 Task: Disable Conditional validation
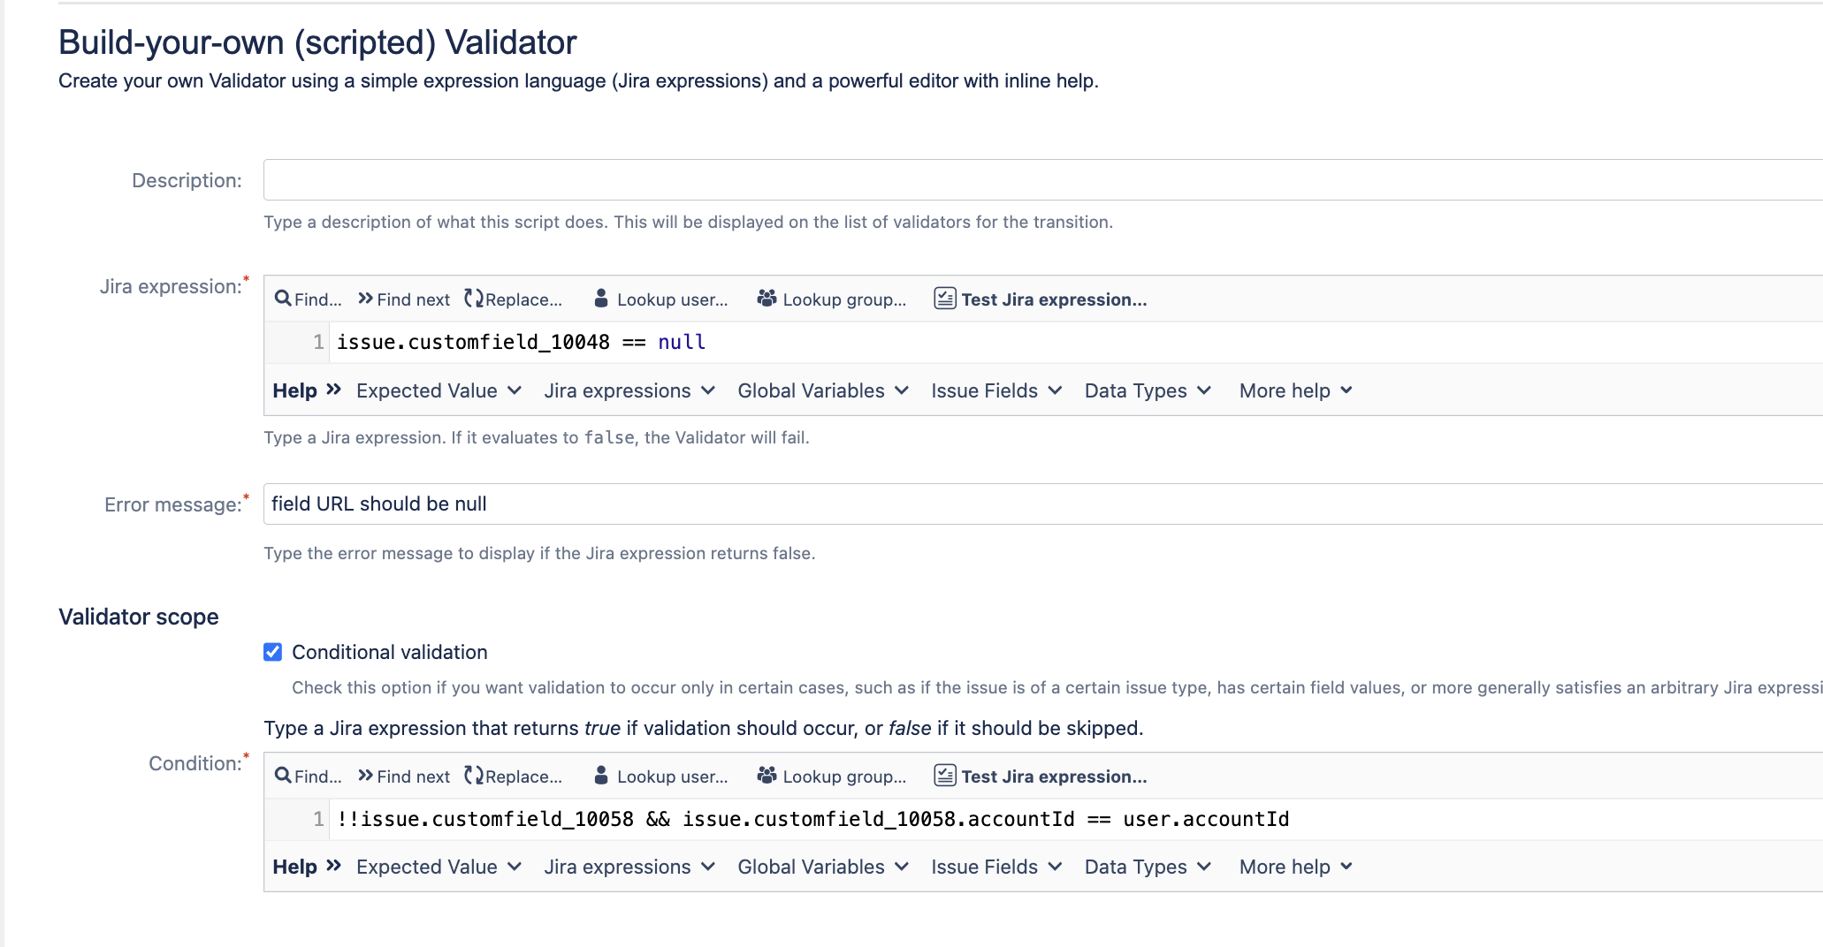[272, 652]
